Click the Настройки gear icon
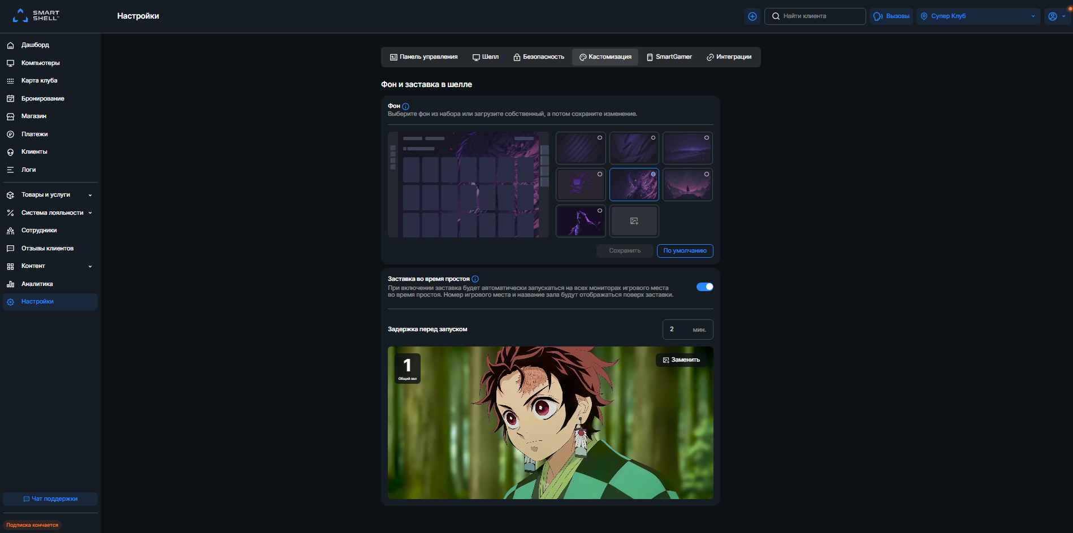Screen dimensions: 1073x533 tap(10, 302)
